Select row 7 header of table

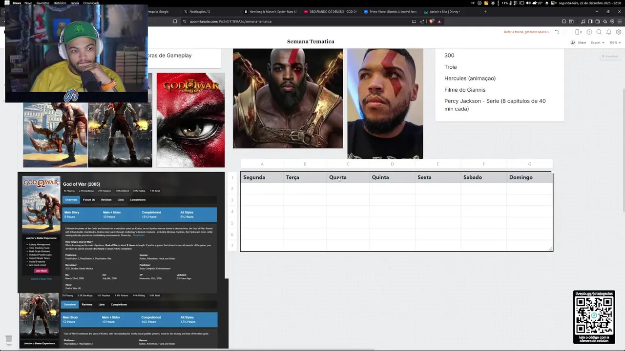(x=232, y=246)
